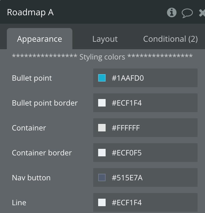Screen dimensions: 205x213
Task: Click the Styling colors section header
Action: point(102,57)
